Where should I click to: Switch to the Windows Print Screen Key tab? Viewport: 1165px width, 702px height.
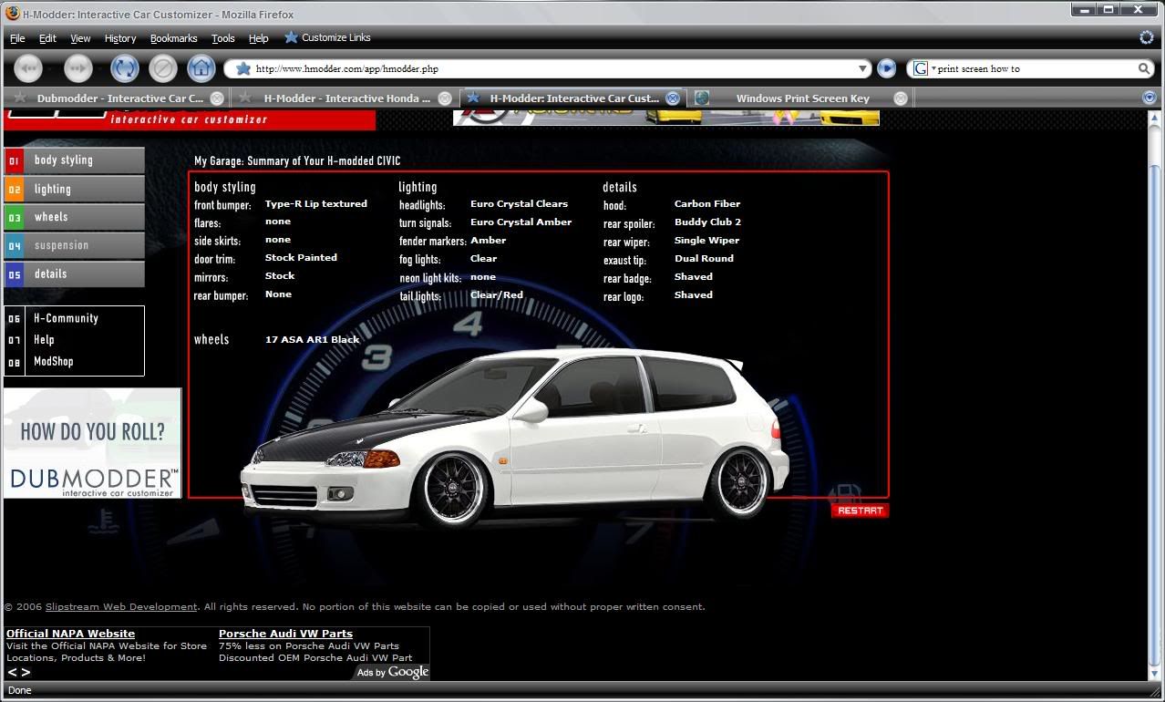[x=800, y=98]
